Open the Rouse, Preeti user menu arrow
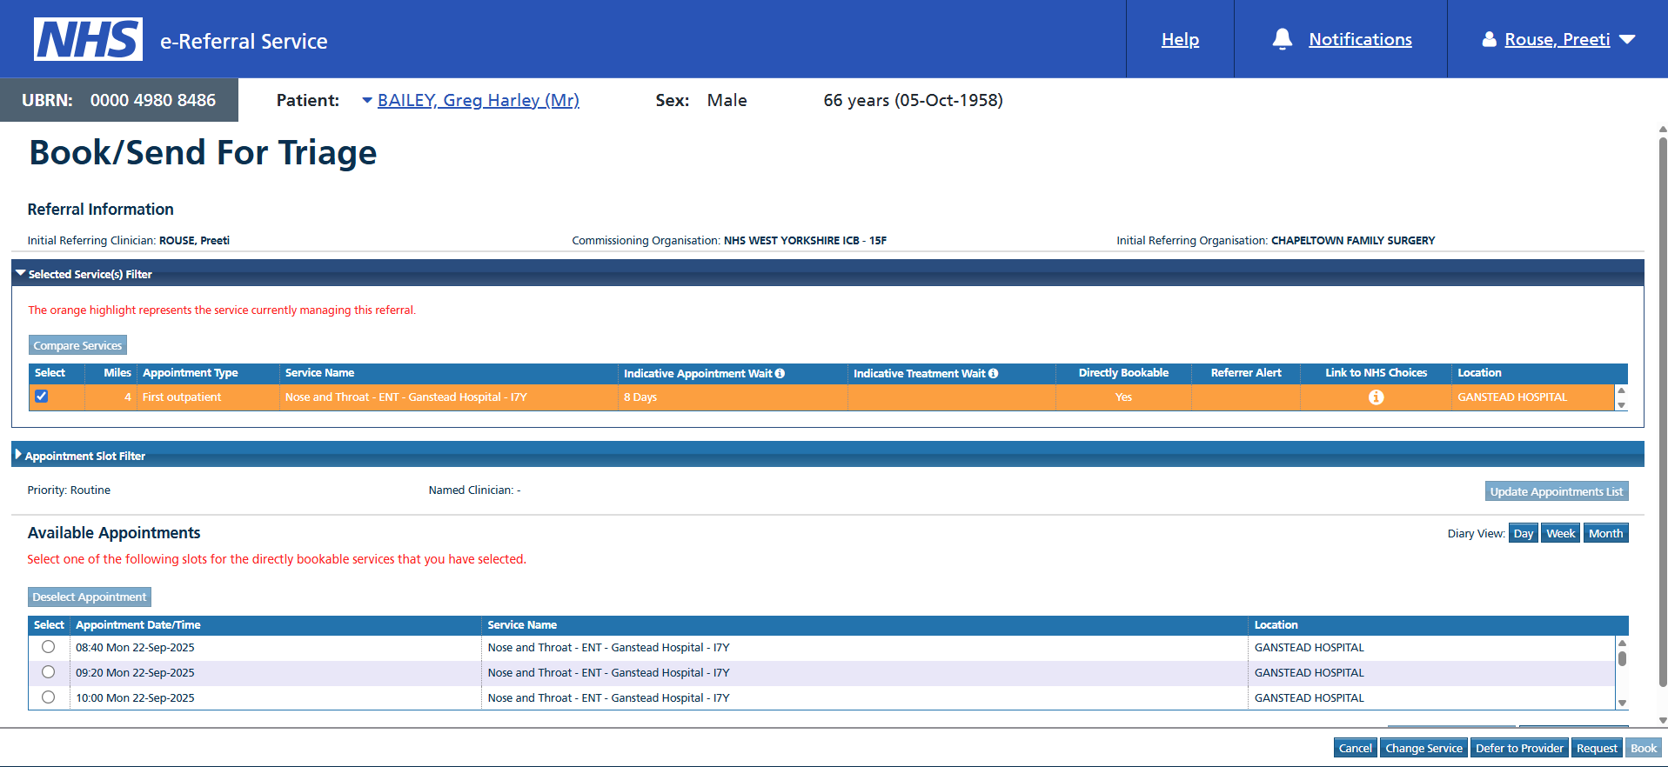1668x767 pixels. [1627, 40]
